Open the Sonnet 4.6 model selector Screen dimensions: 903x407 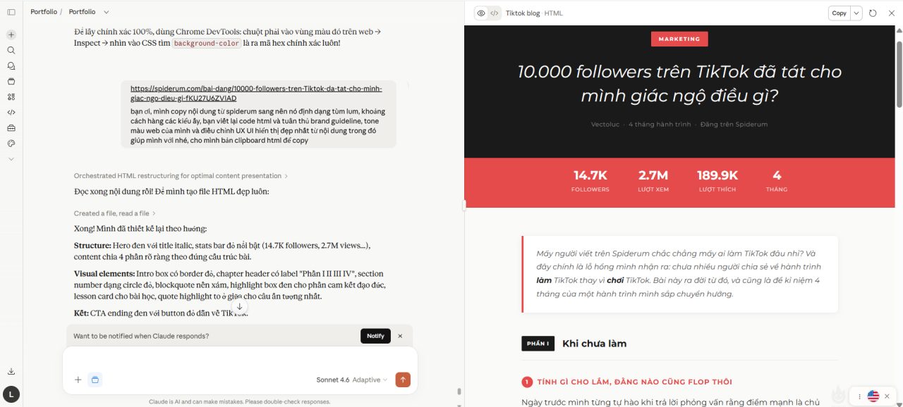coord(352,380)
